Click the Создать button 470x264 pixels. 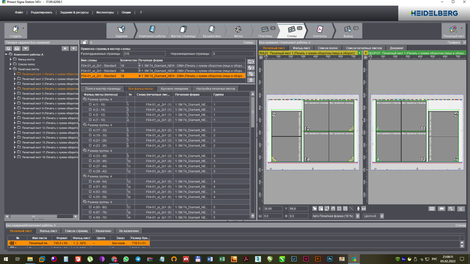click(15, 31)
